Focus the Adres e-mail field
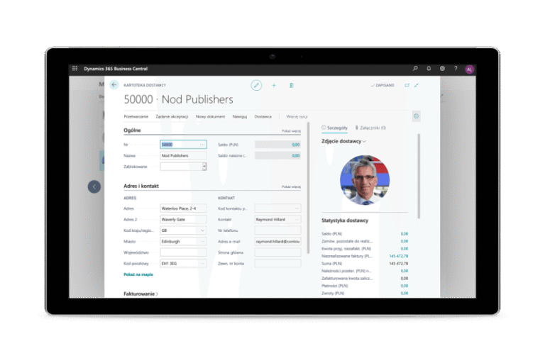The width and height of the screenshot is (545, 363). point(277,242)
